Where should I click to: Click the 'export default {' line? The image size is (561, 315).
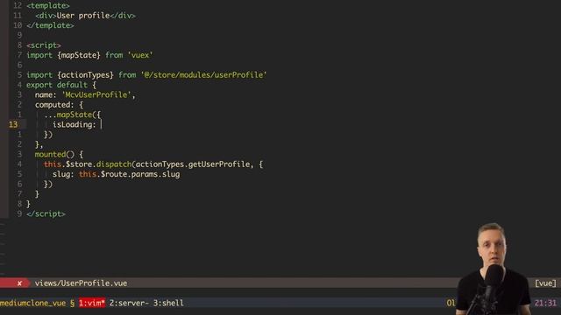[x=61, y=85]
